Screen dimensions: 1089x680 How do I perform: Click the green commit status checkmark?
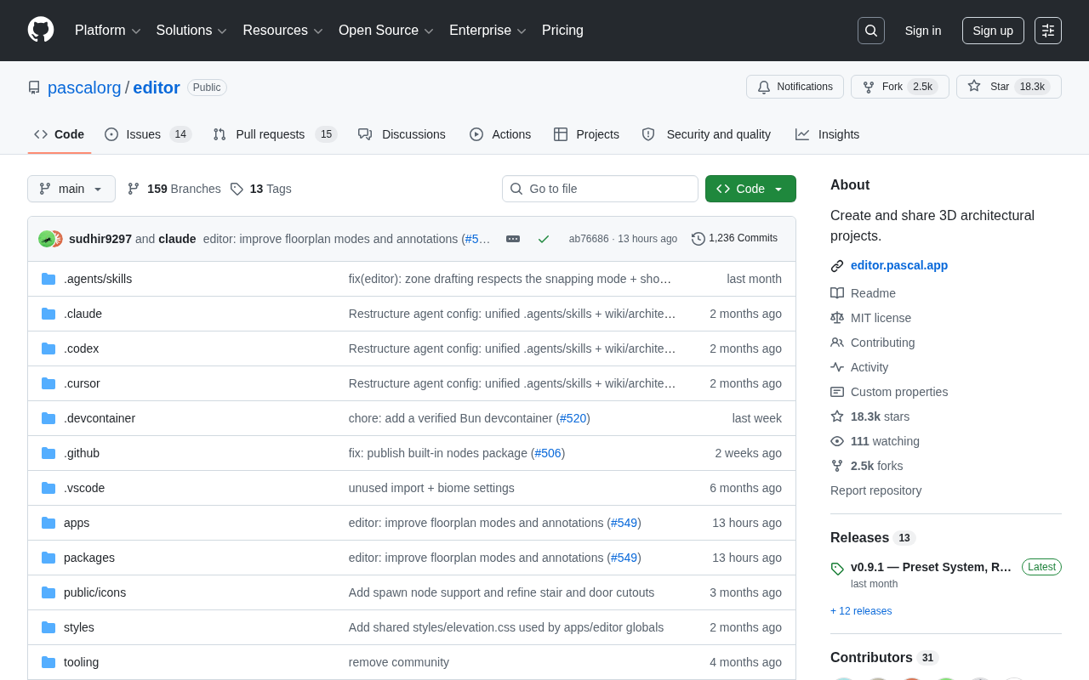544,239
